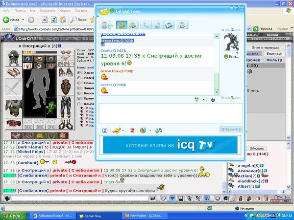Open the Справка menu in IE
This screenshot has width=294, height=220.
point(81,11)
